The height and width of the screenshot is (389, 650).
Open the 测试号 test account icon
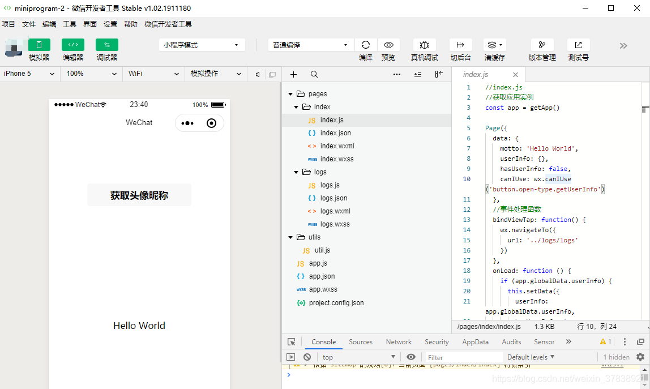click(578, 45)
